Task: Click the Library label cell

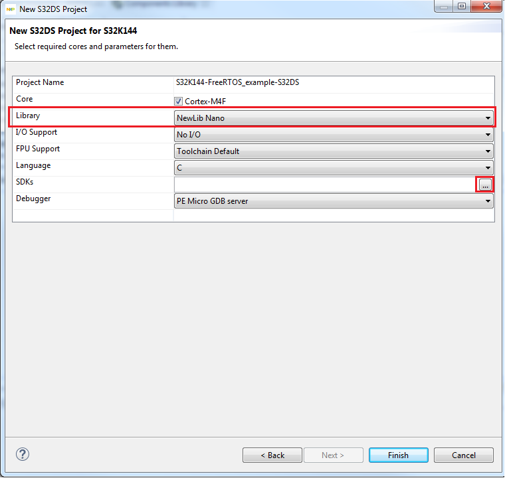Action: [x=28, y=116]
